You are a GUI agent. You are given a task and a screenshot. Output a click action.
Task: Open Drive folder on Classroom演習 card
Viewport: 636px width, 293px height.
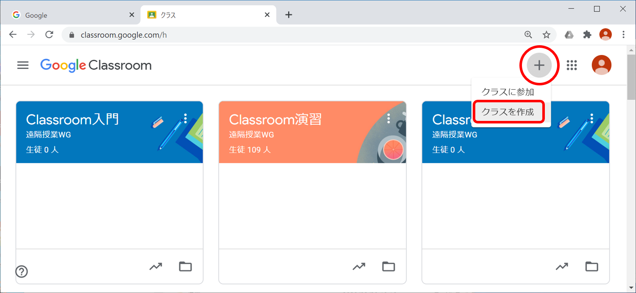click(x=388, y=266)
